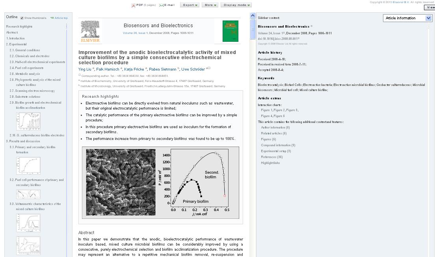
Task: Click the sidebar vertical scrollbar handle
Action: click(x=253, y=29)
